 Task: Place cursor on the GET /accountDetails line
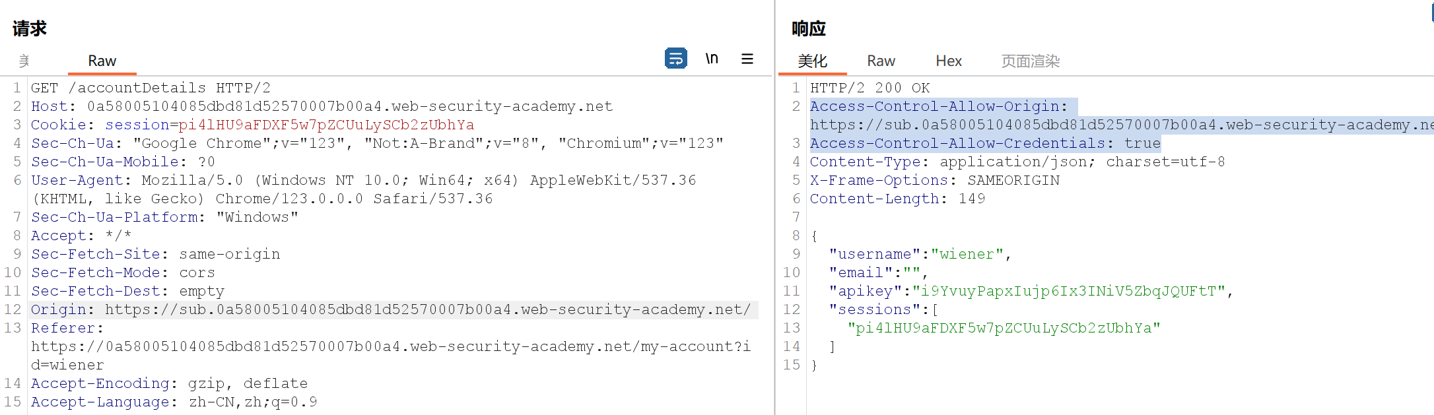151,88
